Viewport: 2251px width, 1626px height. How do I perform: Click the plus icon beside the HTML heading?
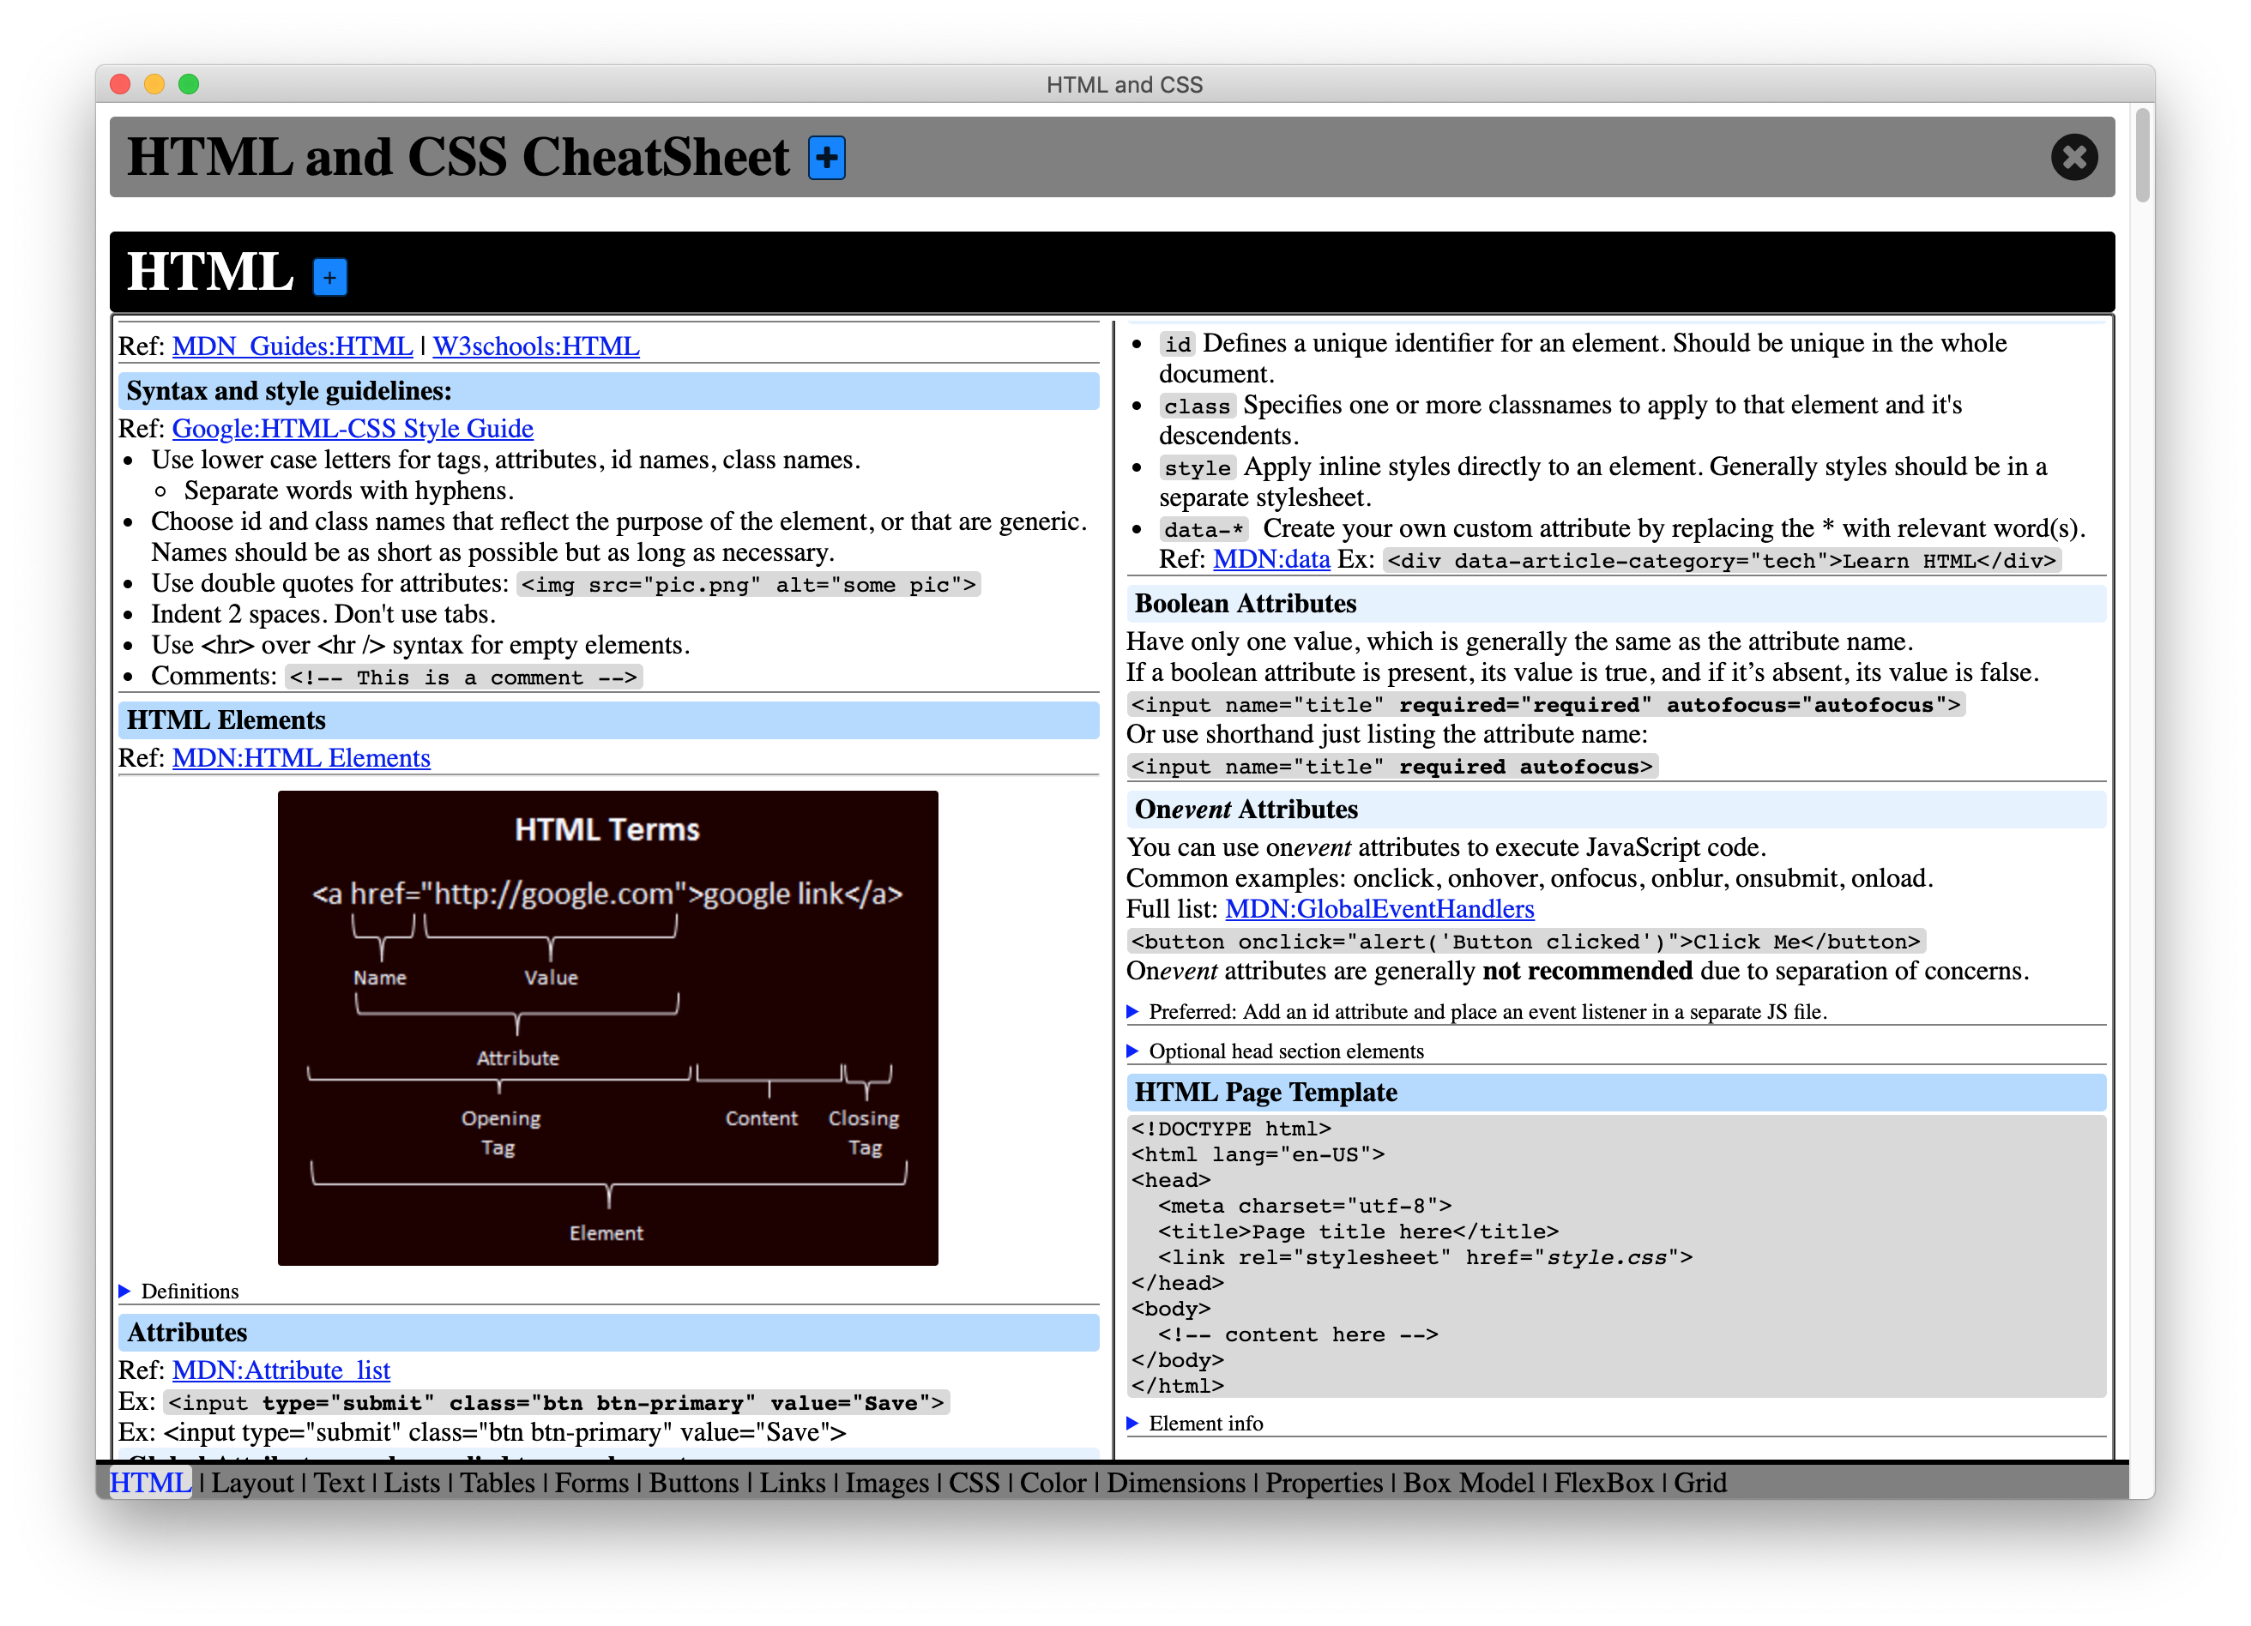coord(329,277)
